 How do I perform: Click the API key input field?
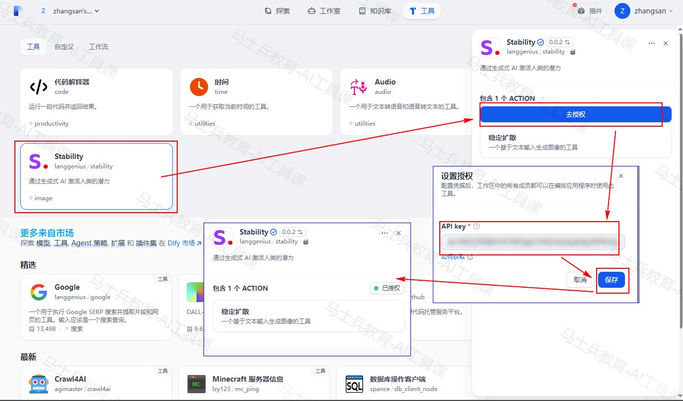click(x=533, y=242)
